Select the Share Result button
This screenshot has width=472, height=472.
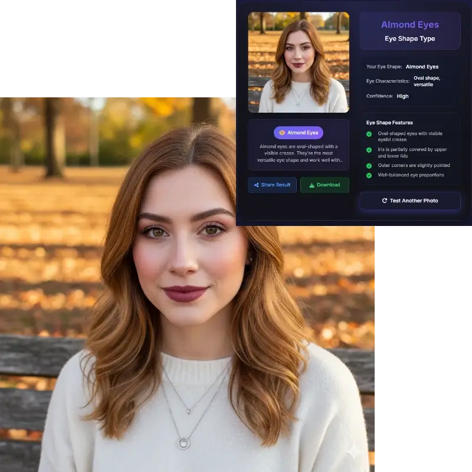272,185
